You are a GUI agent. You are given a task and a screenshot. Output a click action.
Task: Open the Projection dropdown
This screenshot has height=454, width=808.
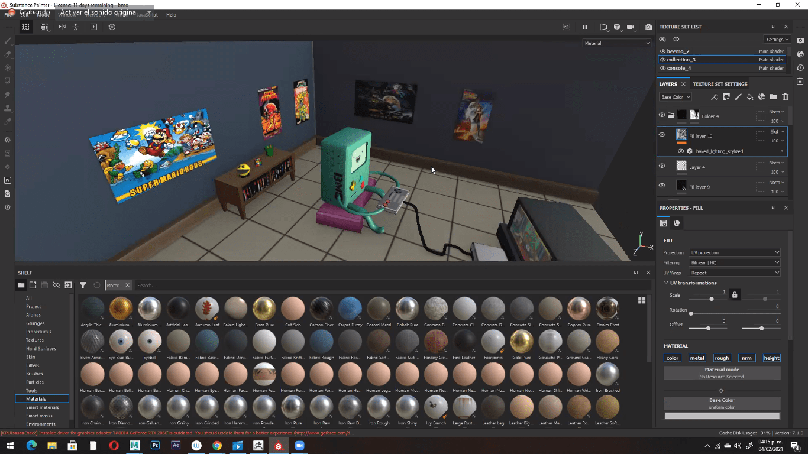[735, 252]
